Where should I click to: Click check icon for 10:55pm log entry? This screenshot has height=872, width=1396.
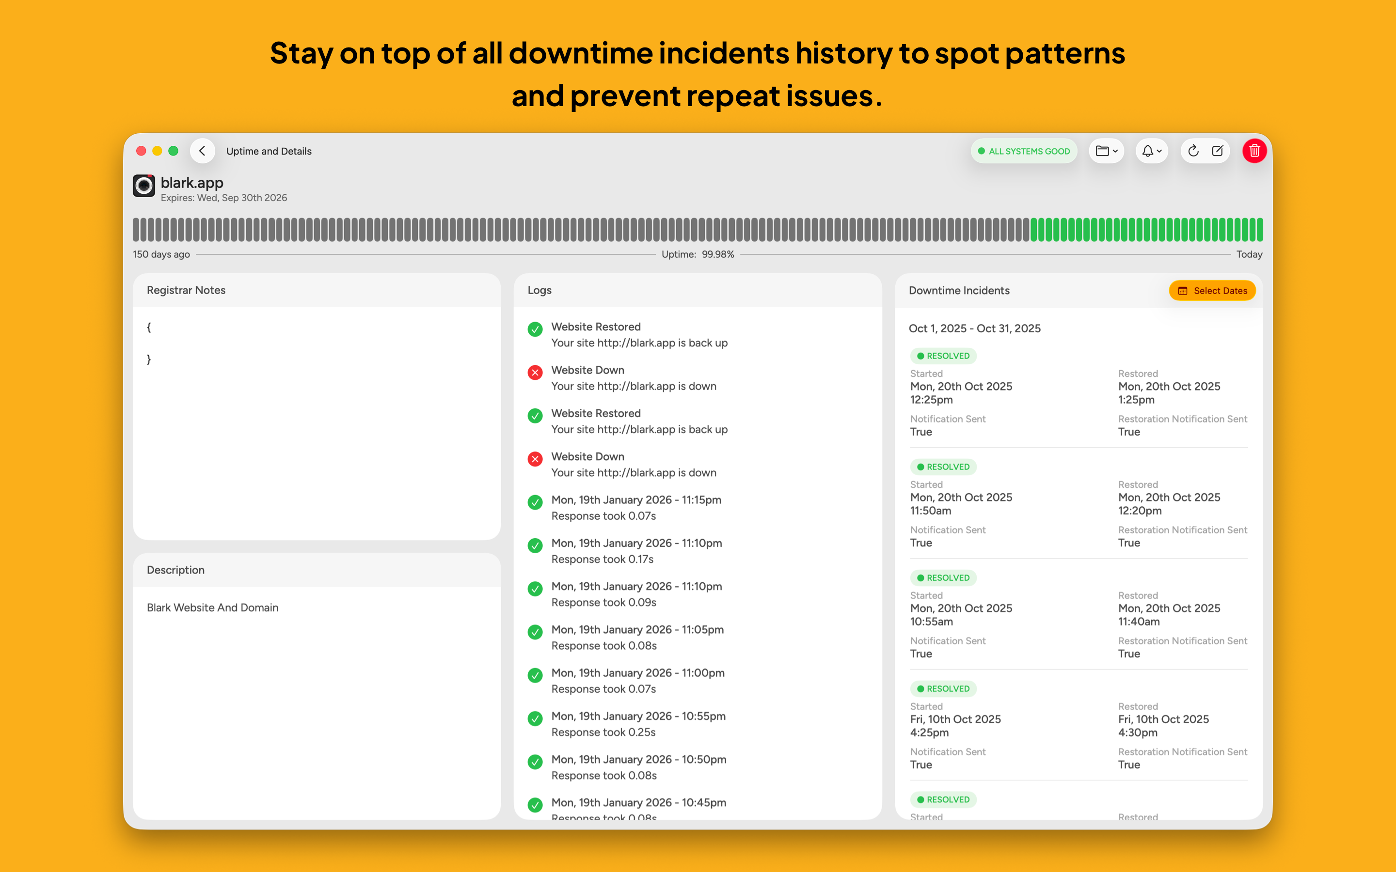(535, 718)
